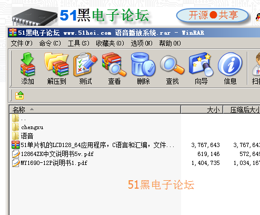This screenshot has height=215, width=260.
Task: Open the 帮助(H) menu
Action: [x=170, y=43]
